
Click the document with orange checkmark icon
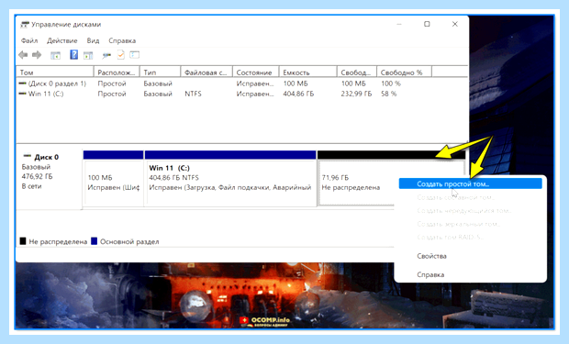(x=121, y=55)
